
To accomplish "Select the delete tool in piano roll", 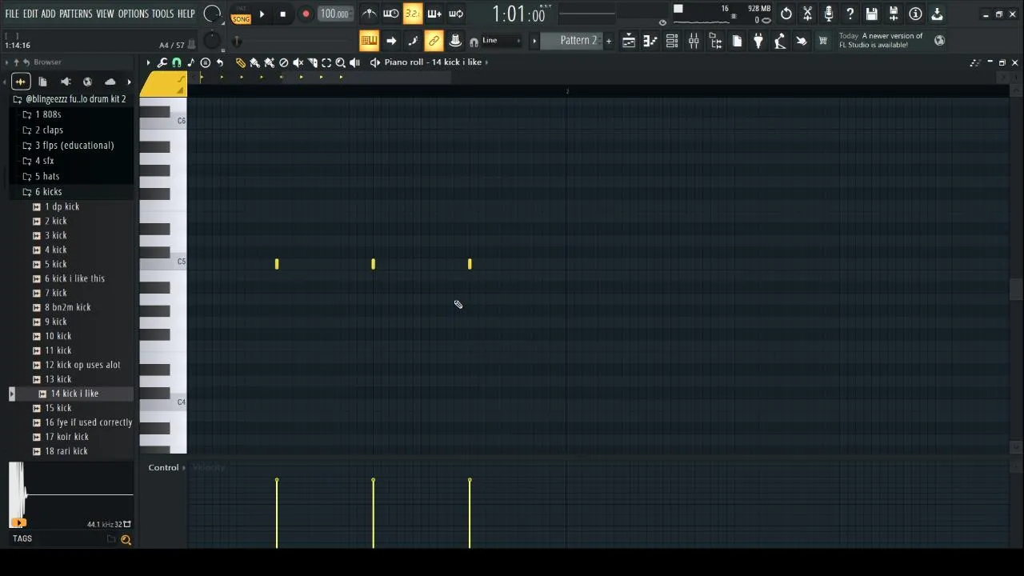I will point(283,62).
